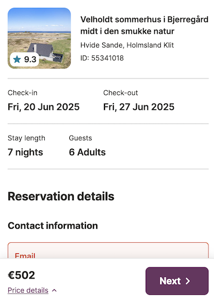Viewport: 214px width, 301px height.
Task: Click the Reservation details heading
Action: (x=61, y=196)
